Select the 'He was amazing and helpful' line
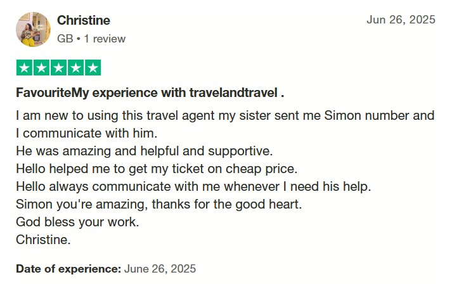Screen dimensions: 452x284 click(144, 151)
